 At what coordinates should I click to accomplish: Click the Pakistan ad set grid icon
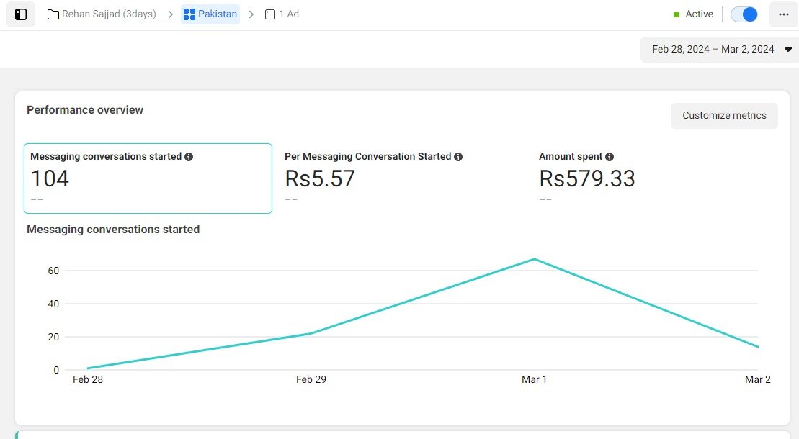[189, 14]
